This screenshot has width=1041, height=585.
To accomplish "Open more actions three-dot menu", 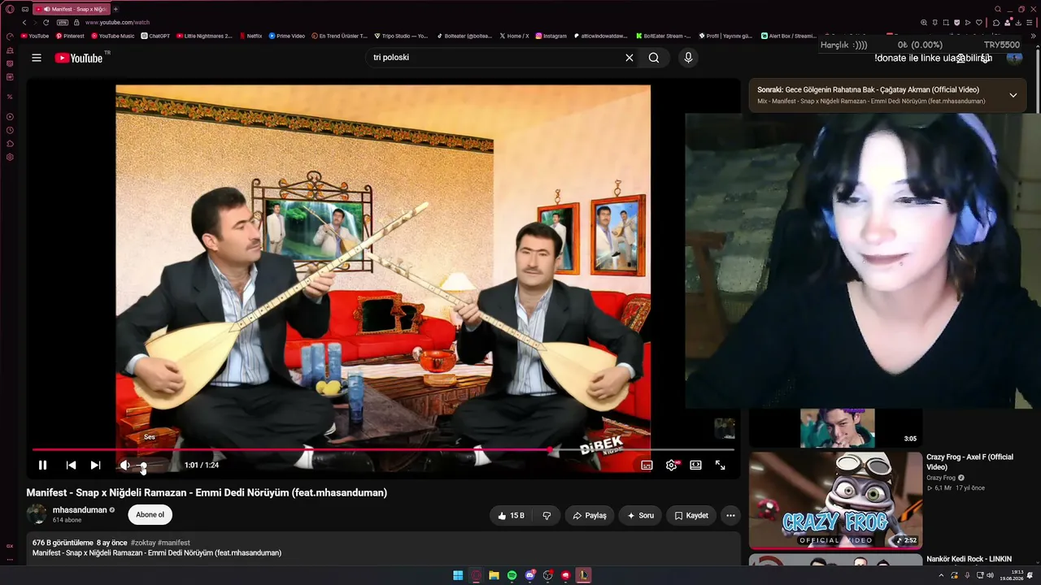I will [730, 515].
